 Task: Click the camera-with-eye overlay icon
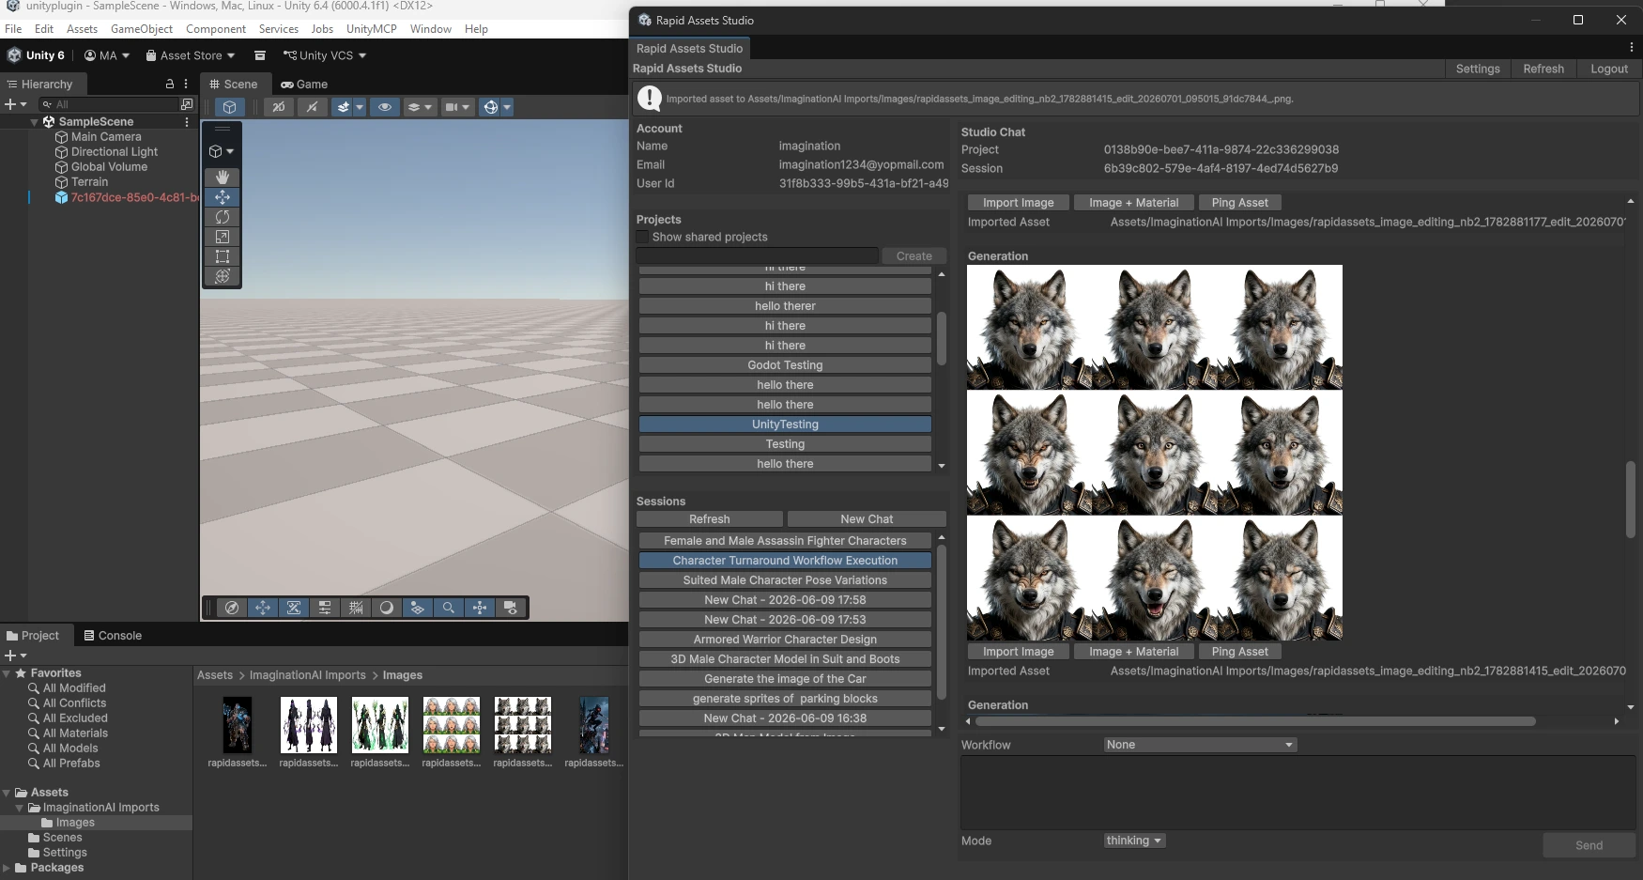511,608
